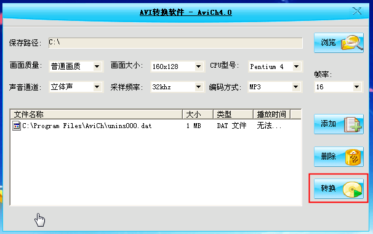Click the 'DAT 文件' type cell
The height and width of the screenshot is (234, 373).
tap(231, 126)
